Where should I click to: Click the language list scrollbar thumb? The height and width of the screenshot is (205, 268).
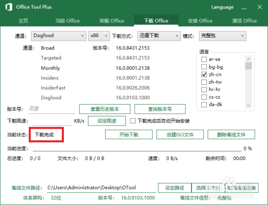point(248,65)
